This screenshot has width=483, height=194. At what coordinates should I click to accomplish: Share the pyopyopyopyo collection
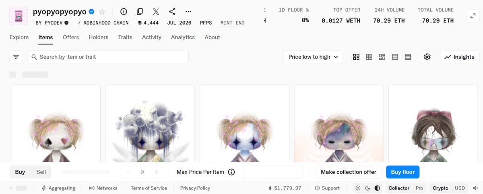(172, 12)
